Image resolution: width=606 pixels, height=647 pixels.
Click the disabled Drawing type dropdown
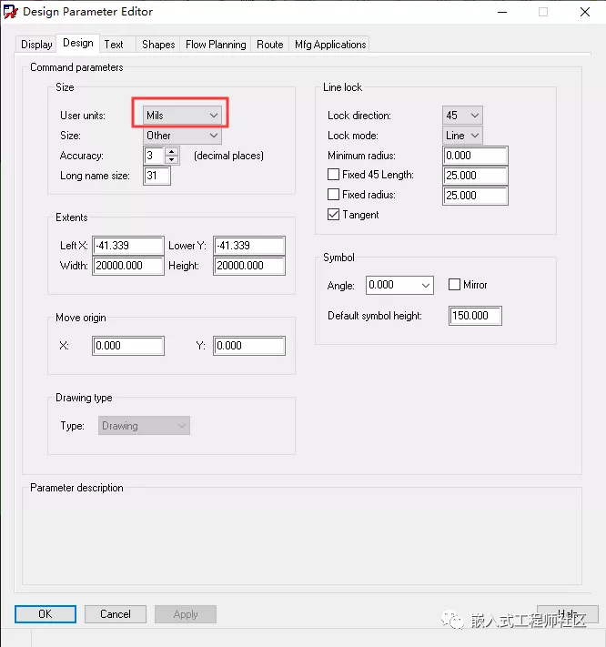tap(144, 426)
